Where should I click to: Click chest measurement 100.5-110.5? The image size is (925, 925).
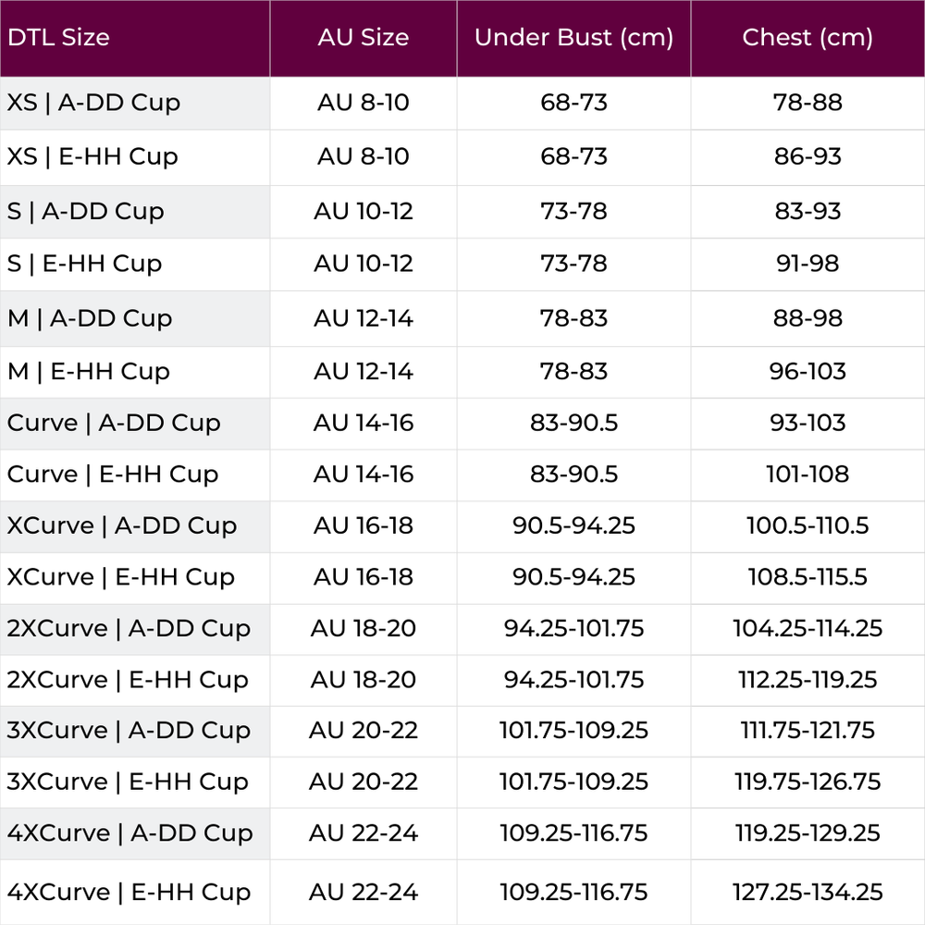(808, 525)
